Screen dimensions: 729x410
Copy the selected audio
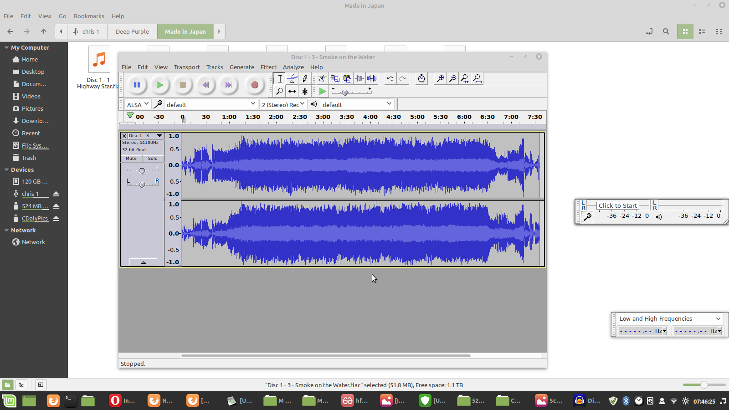coord(335,78)
